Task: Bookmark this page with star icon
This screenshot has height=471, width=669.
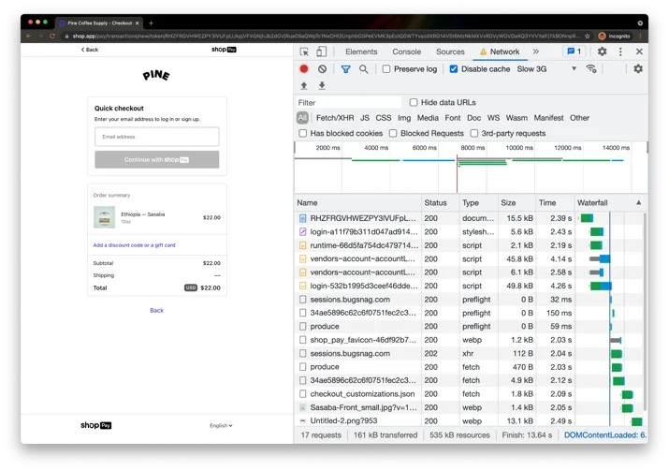Action: pyautogui.click(x=587, y=37)
